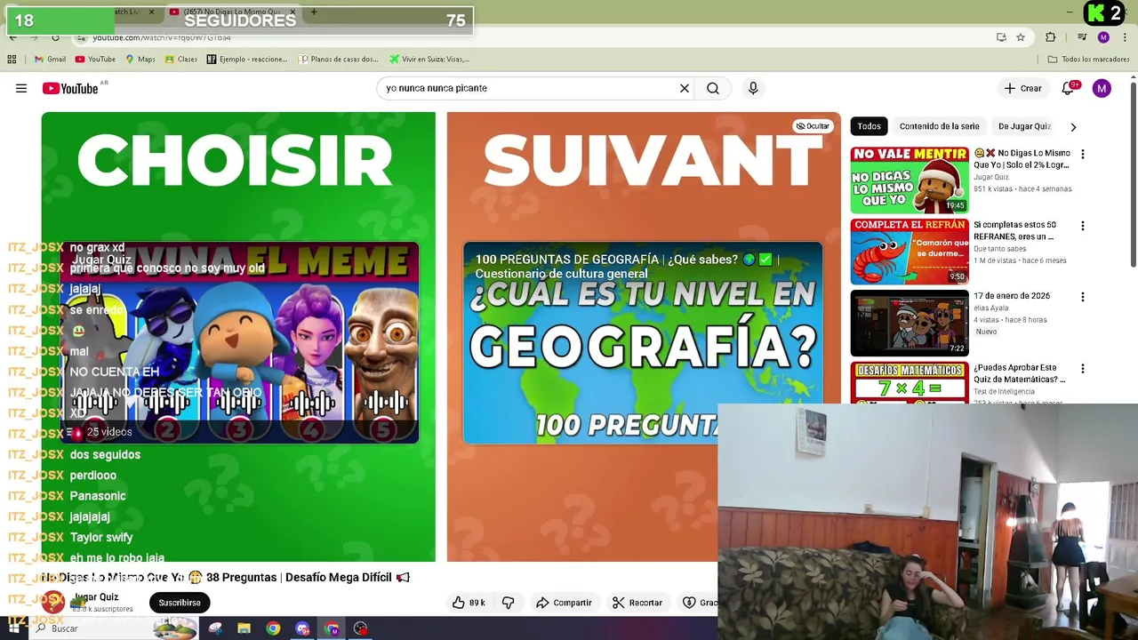Run search with the magnifier button
1138x640 pixels.
pos(713,88)
